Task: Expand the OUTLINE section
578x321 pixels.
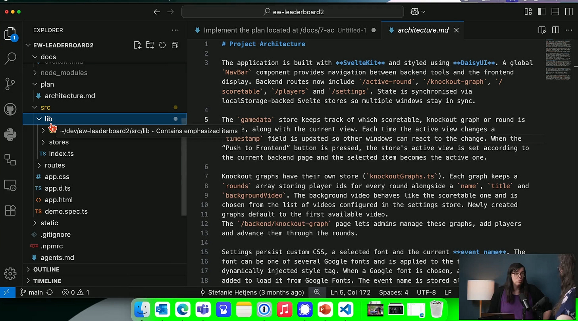Action: pyautogui.click(x=46, y=269)
